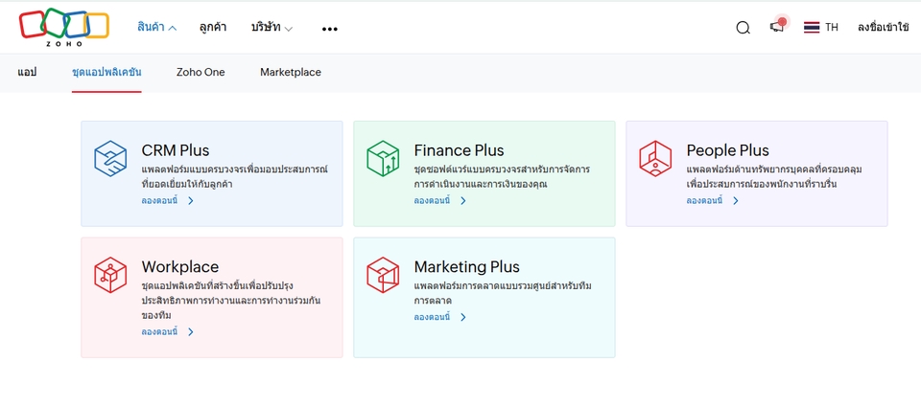Open the Workplace title
Screen dimensions: 921x407
tap(179, 267)
